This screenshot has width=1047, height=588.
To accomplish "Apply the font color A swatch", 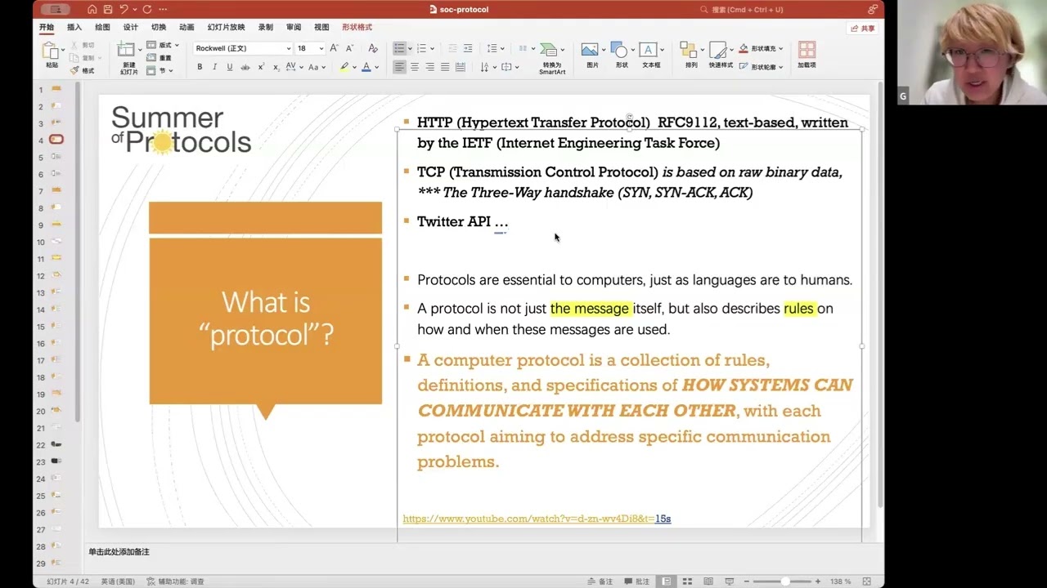I will point(366,67).
